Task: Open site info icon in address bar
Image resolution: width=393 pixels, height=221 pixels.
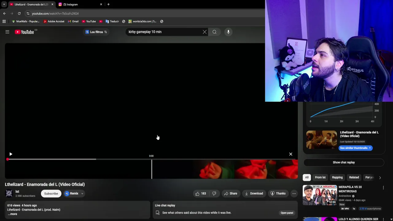Action: 28,14
